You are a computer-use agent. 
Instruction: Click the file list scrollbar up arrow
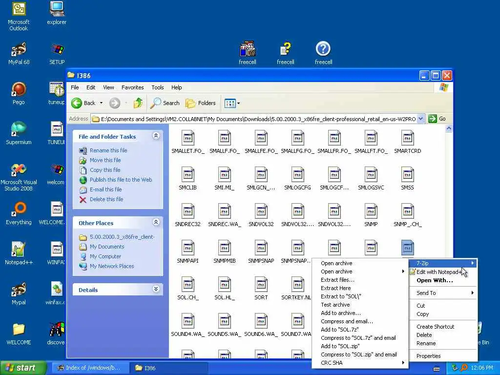449,128
